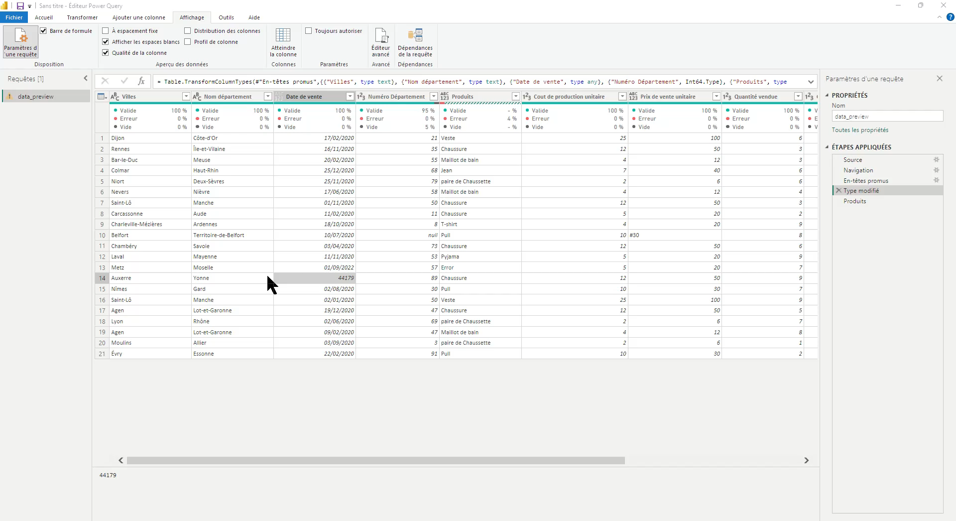The height and width of the screenshot is (521, 956).
Task: Close the query settings pane
Action: tap(940, 79)
